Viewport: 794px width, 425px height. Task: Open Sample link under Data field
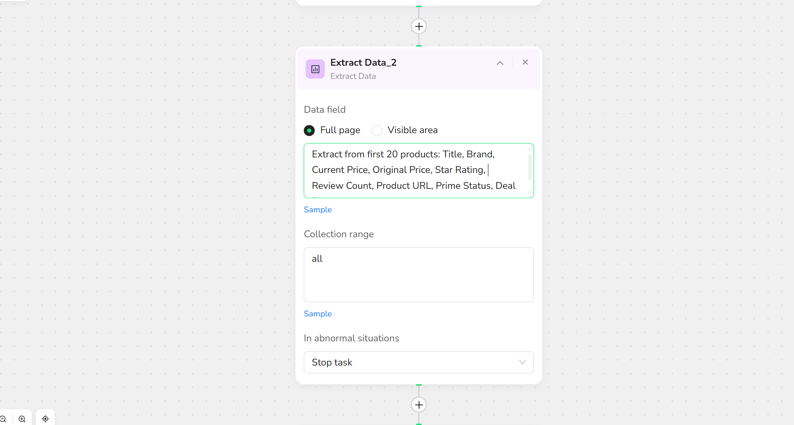(x=318, y=210)
